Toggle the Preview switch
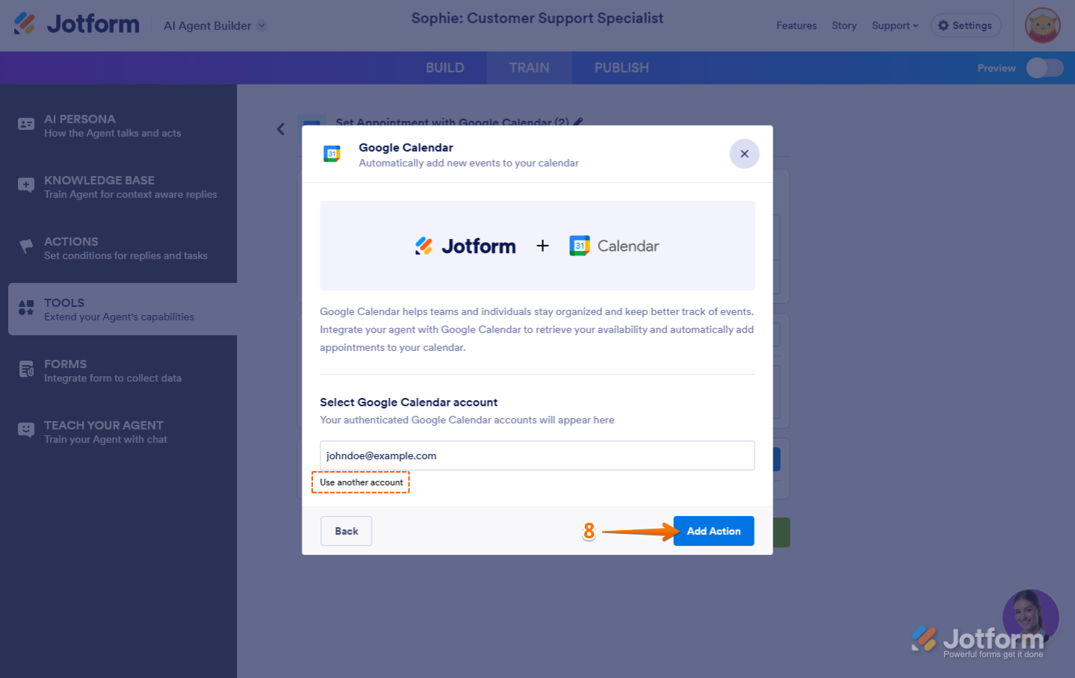1075x678 pixels. 1044,68
